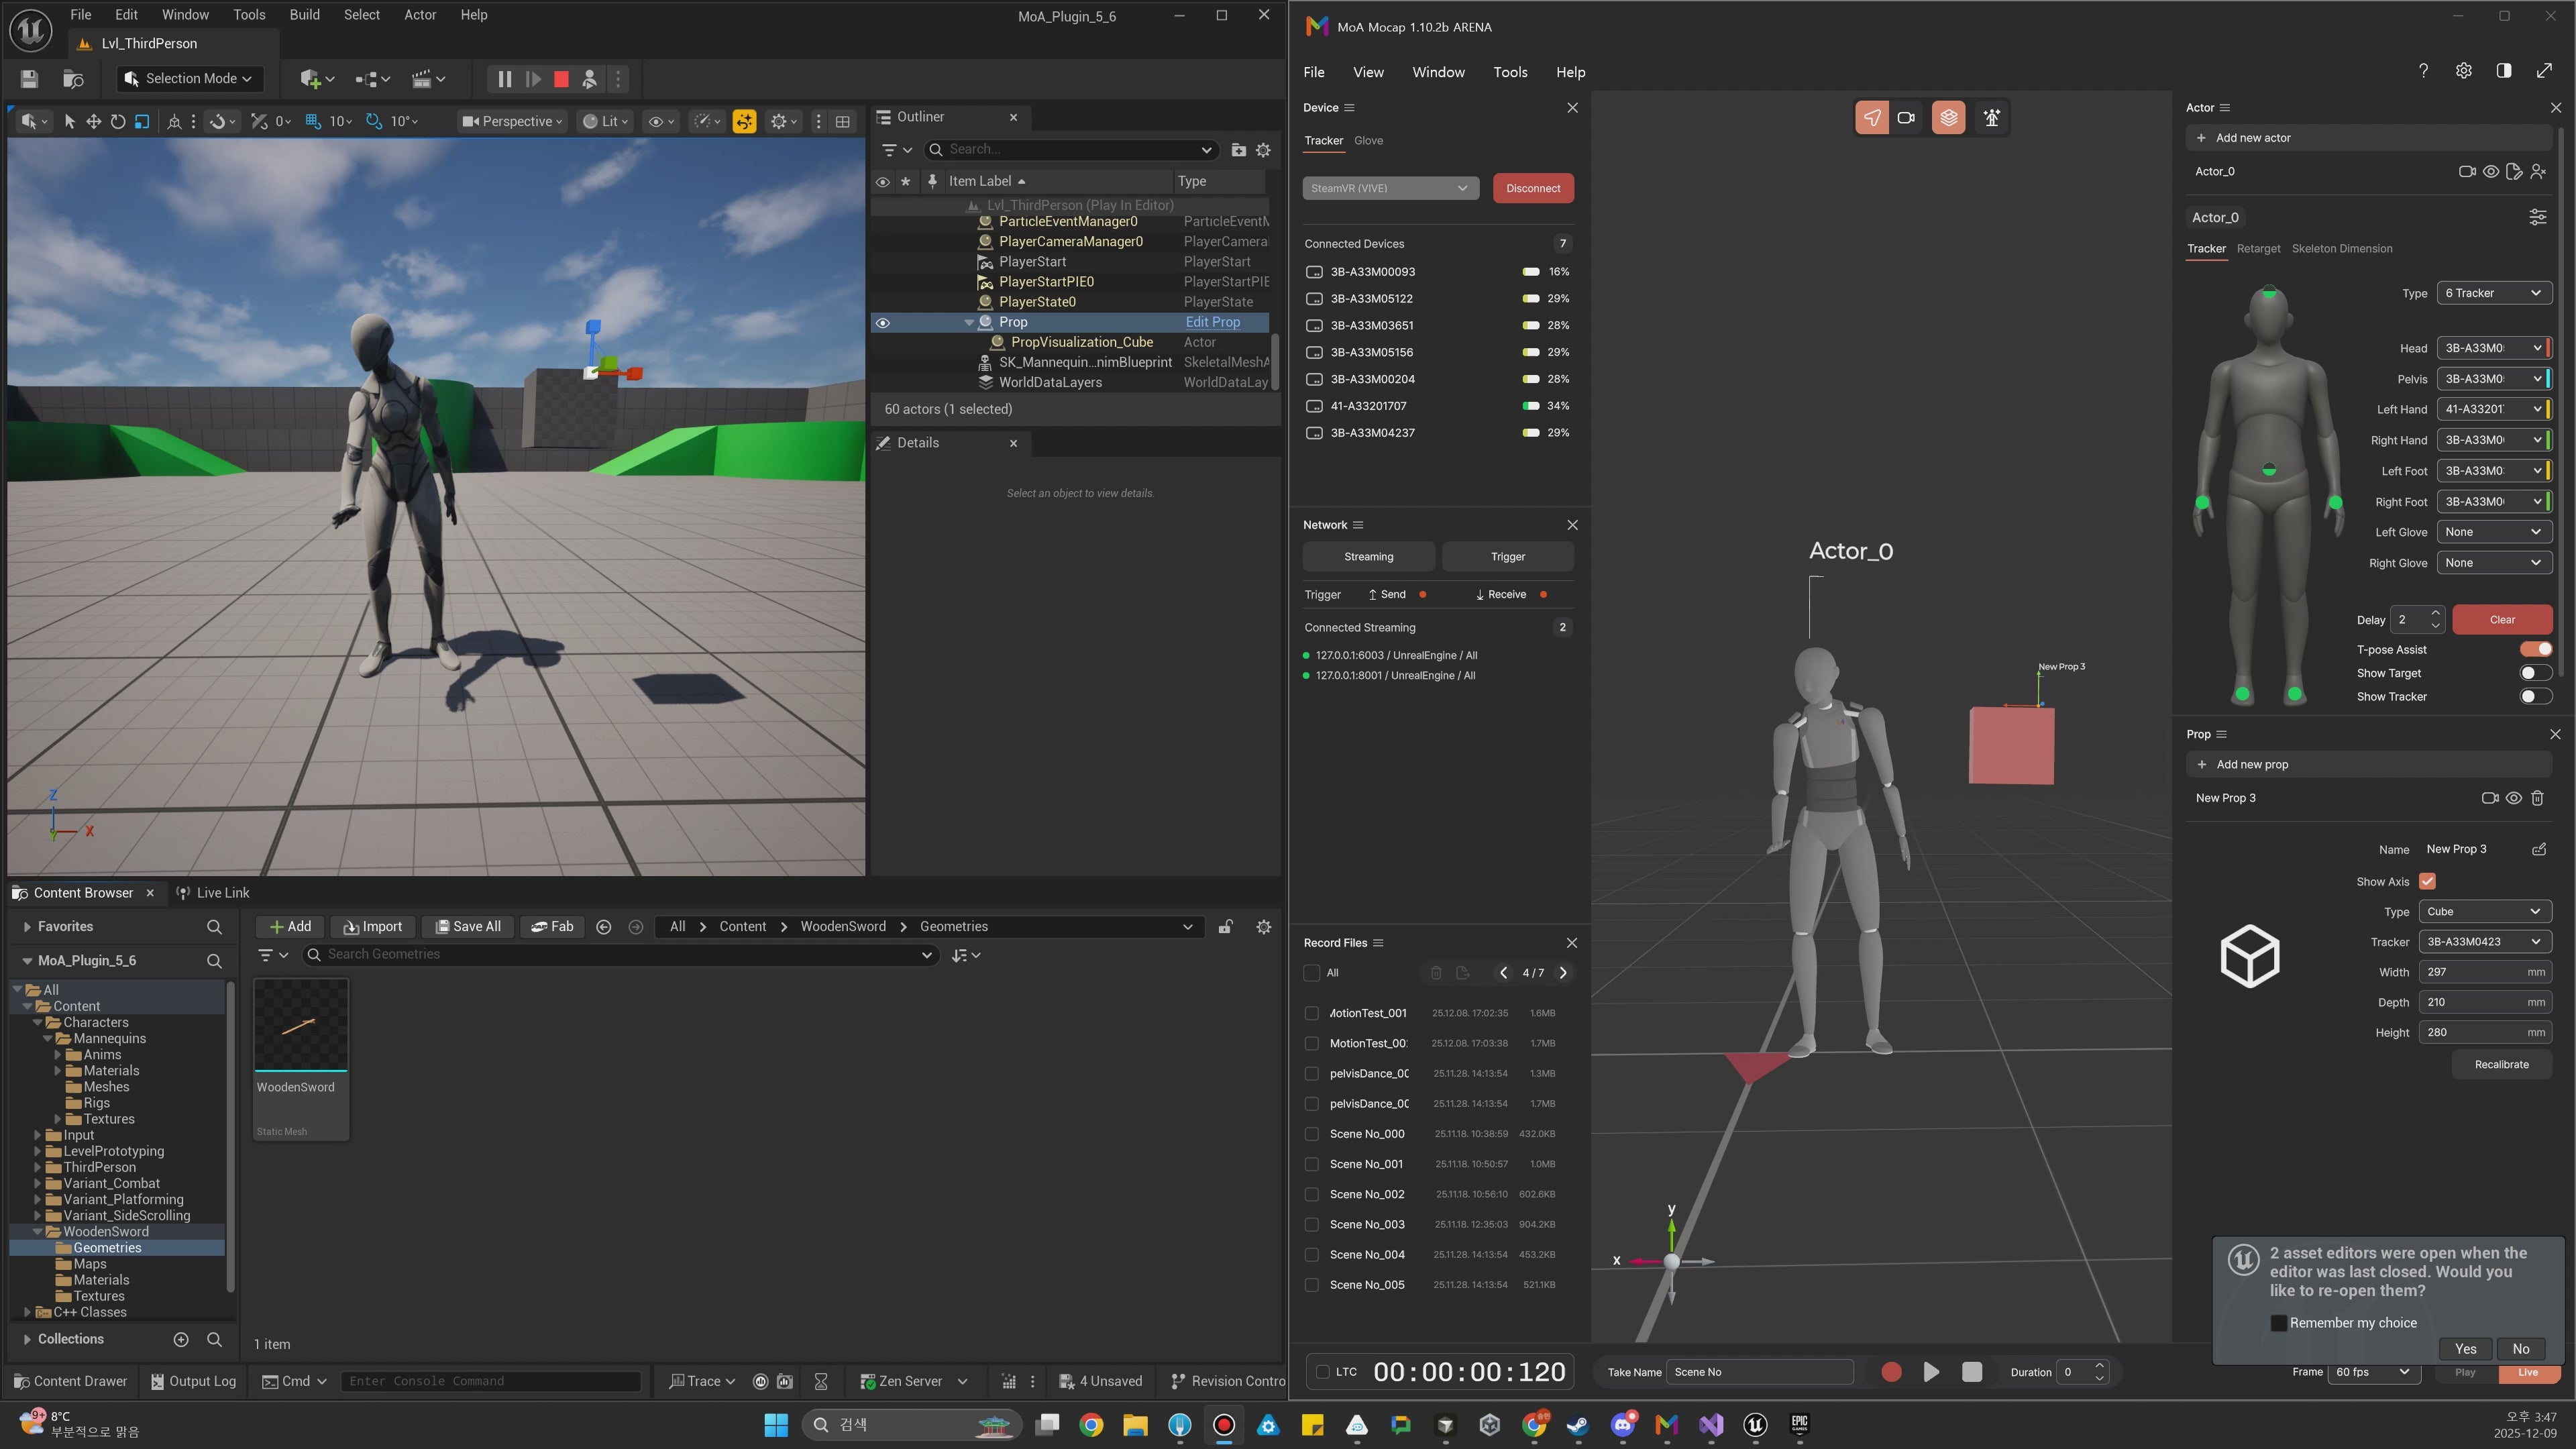2576x1449 pixels.
Task: Check Remember my choice checkbox
Action: point(2278,1323)
